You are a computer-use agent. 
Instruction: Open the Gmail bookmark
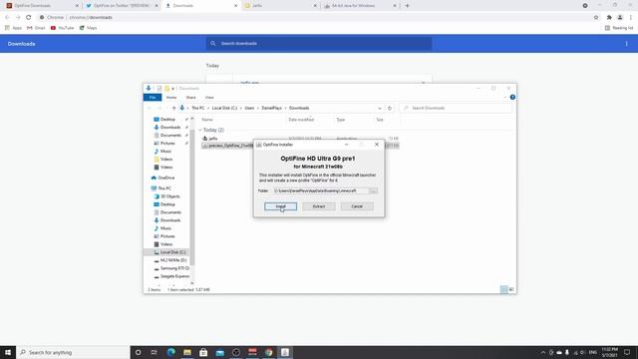tap(36, 28)
